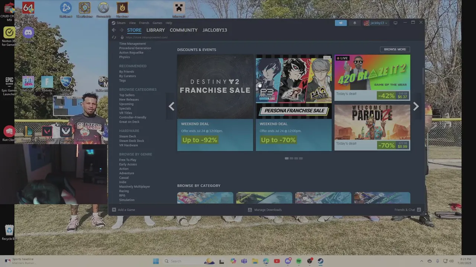Click the plus icon beside Add a Game
476x267 pixels.
coord(114,210)
